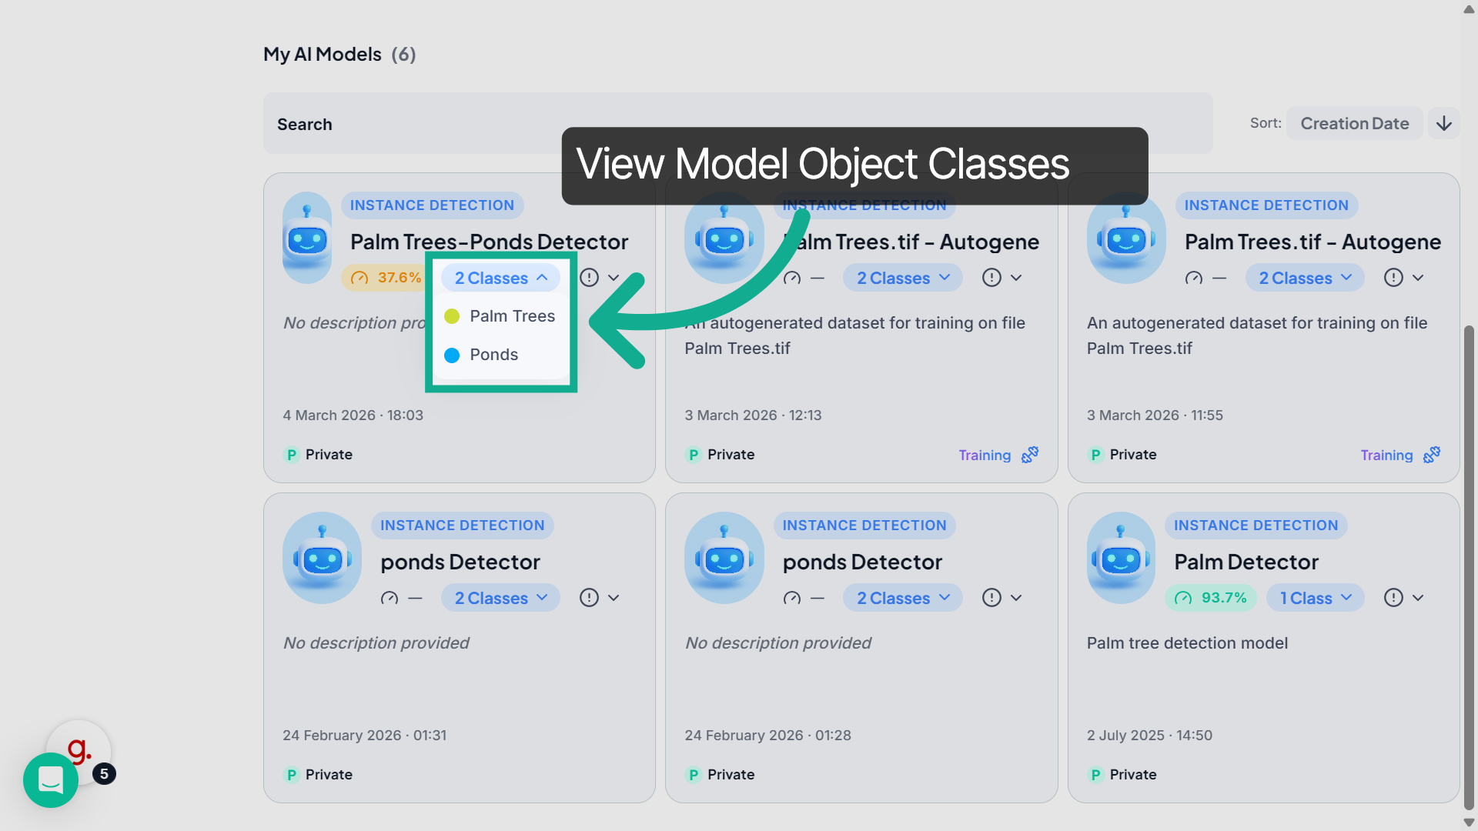Expand chevron next to info on Palm Detector
Viewport: 1478px width, 831px height.
pyautogui.click(x=1418, y=598)
